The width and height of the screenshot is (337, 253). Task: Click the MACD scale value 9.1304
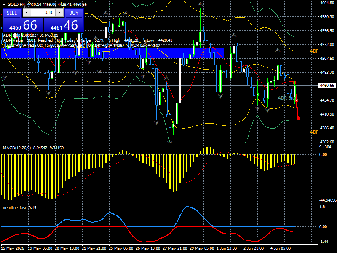click(x=325, y=147)
